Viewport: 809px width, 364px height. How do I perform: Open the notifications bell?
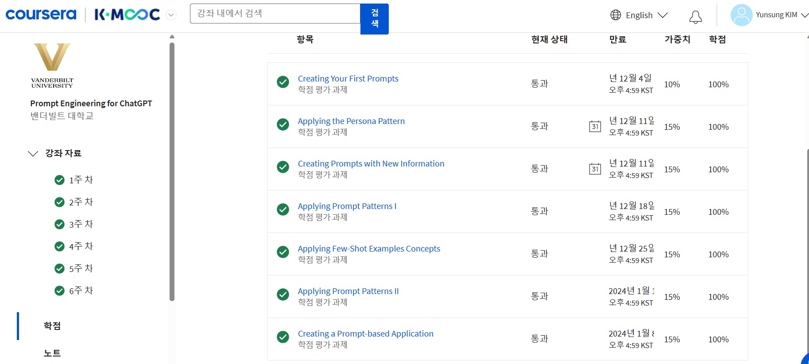(695, 17)
